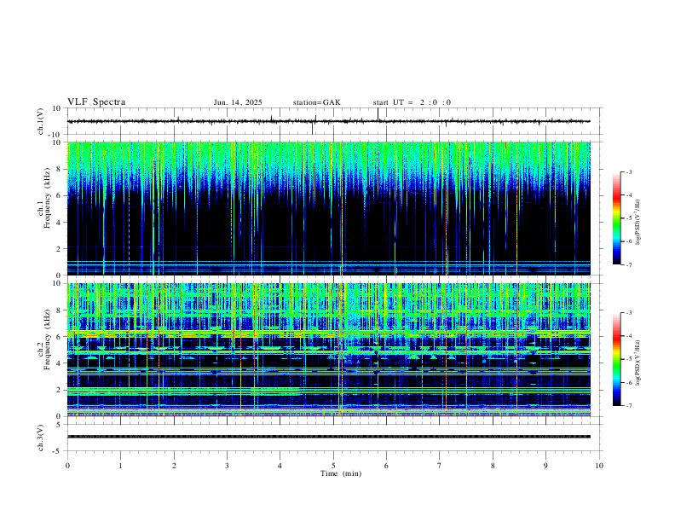This screenshot has width=675, height=522.
Task: Click the time axis tick label '2'
Action: (174, 466)
